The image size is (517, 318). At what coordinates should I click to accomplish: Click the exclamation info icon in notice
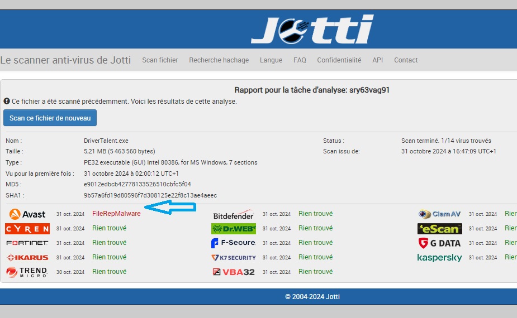click(x=7, y=101)
